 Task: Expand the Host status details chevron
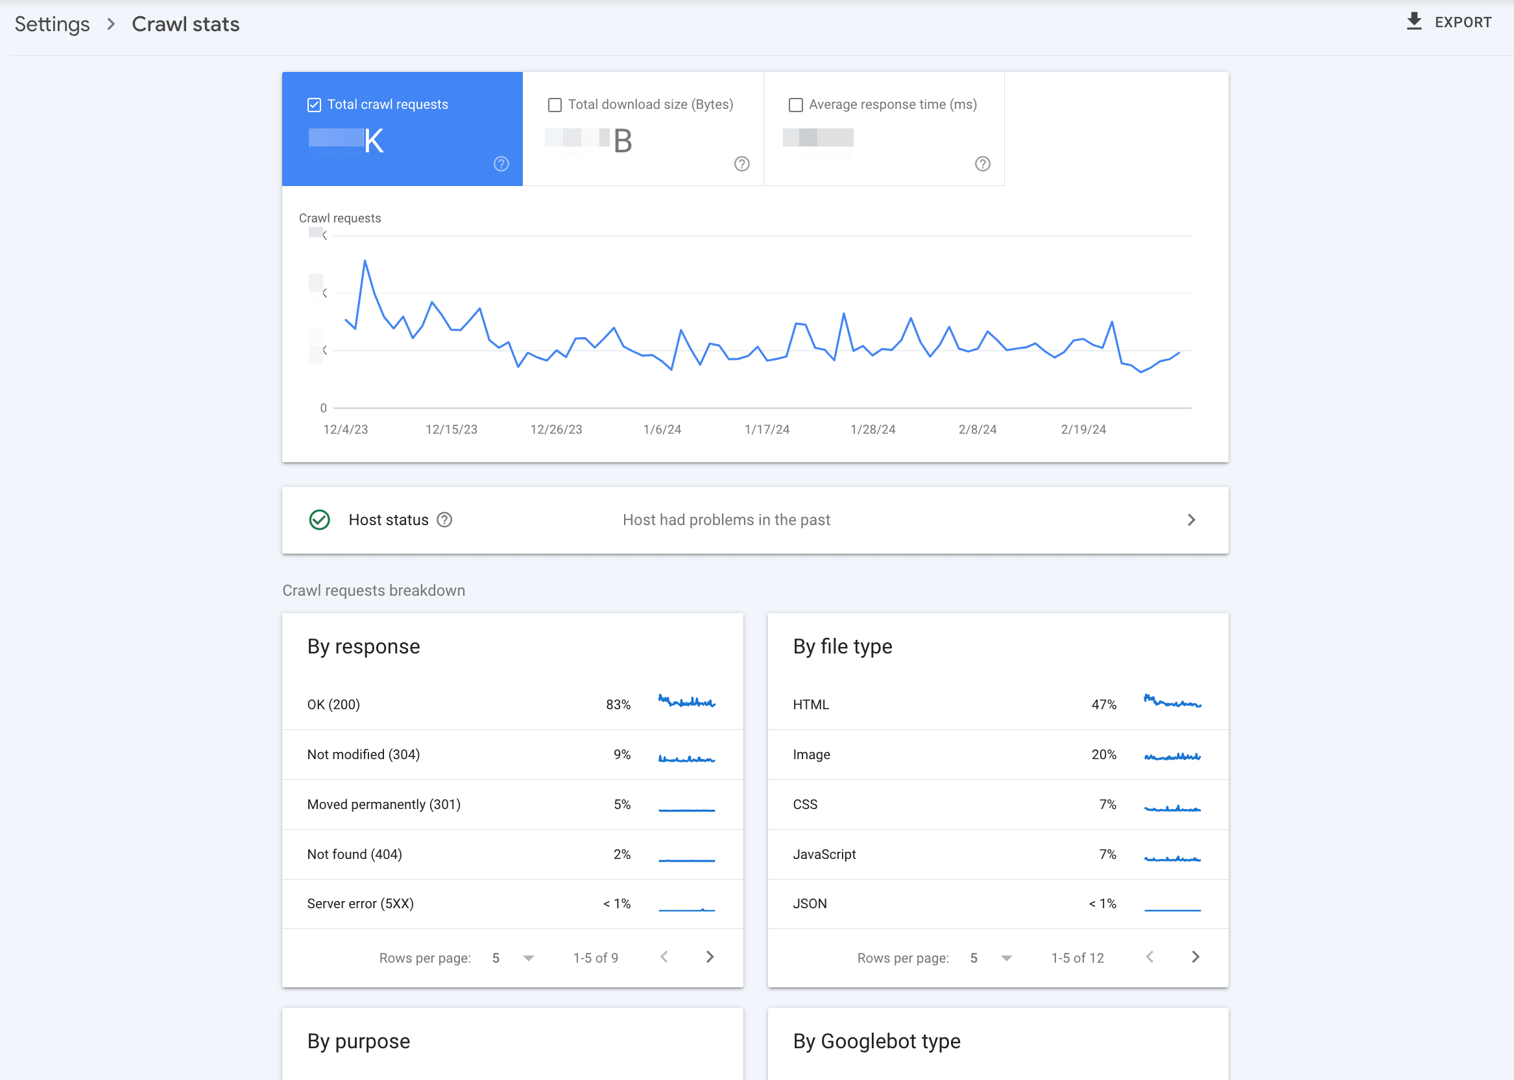coord(1191,520)
